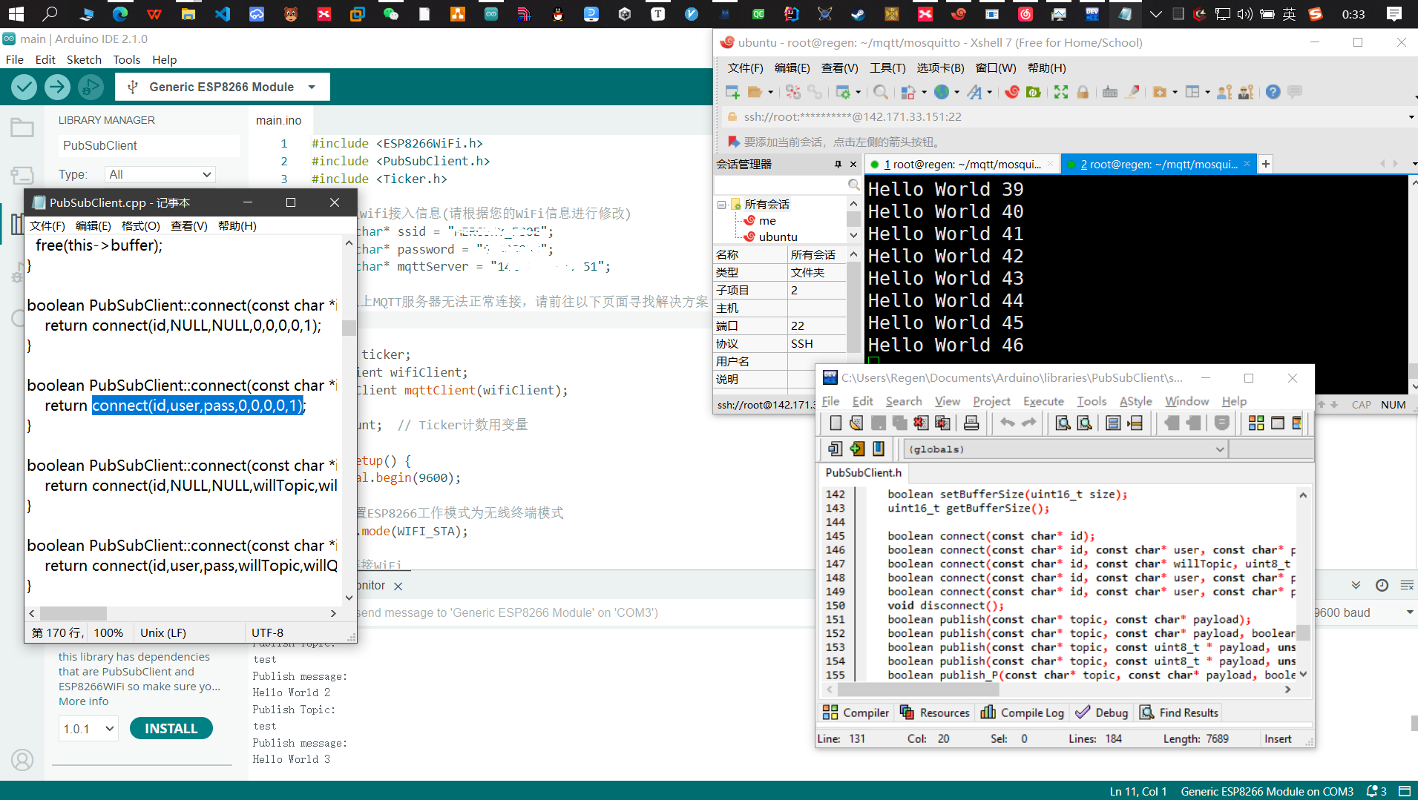This screenshot has width=1418, height=800.
Task: Click the Xshell lock screen icon
Action: [1083, 92]
